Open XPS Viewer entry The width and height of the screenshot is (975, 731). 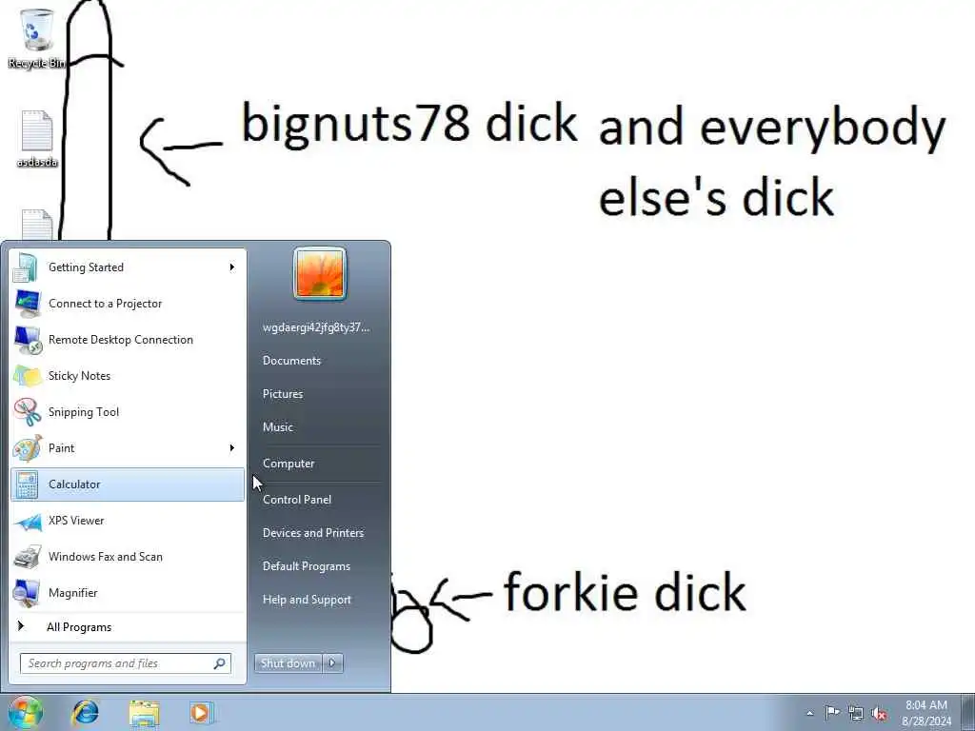tap(128, 521)
